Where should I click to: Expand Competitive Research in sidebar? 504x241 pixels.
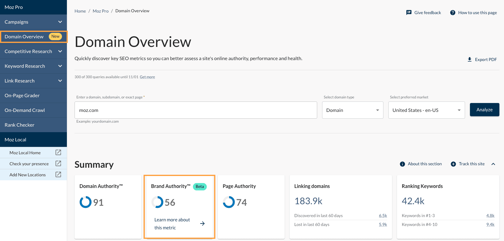point(60,52)
